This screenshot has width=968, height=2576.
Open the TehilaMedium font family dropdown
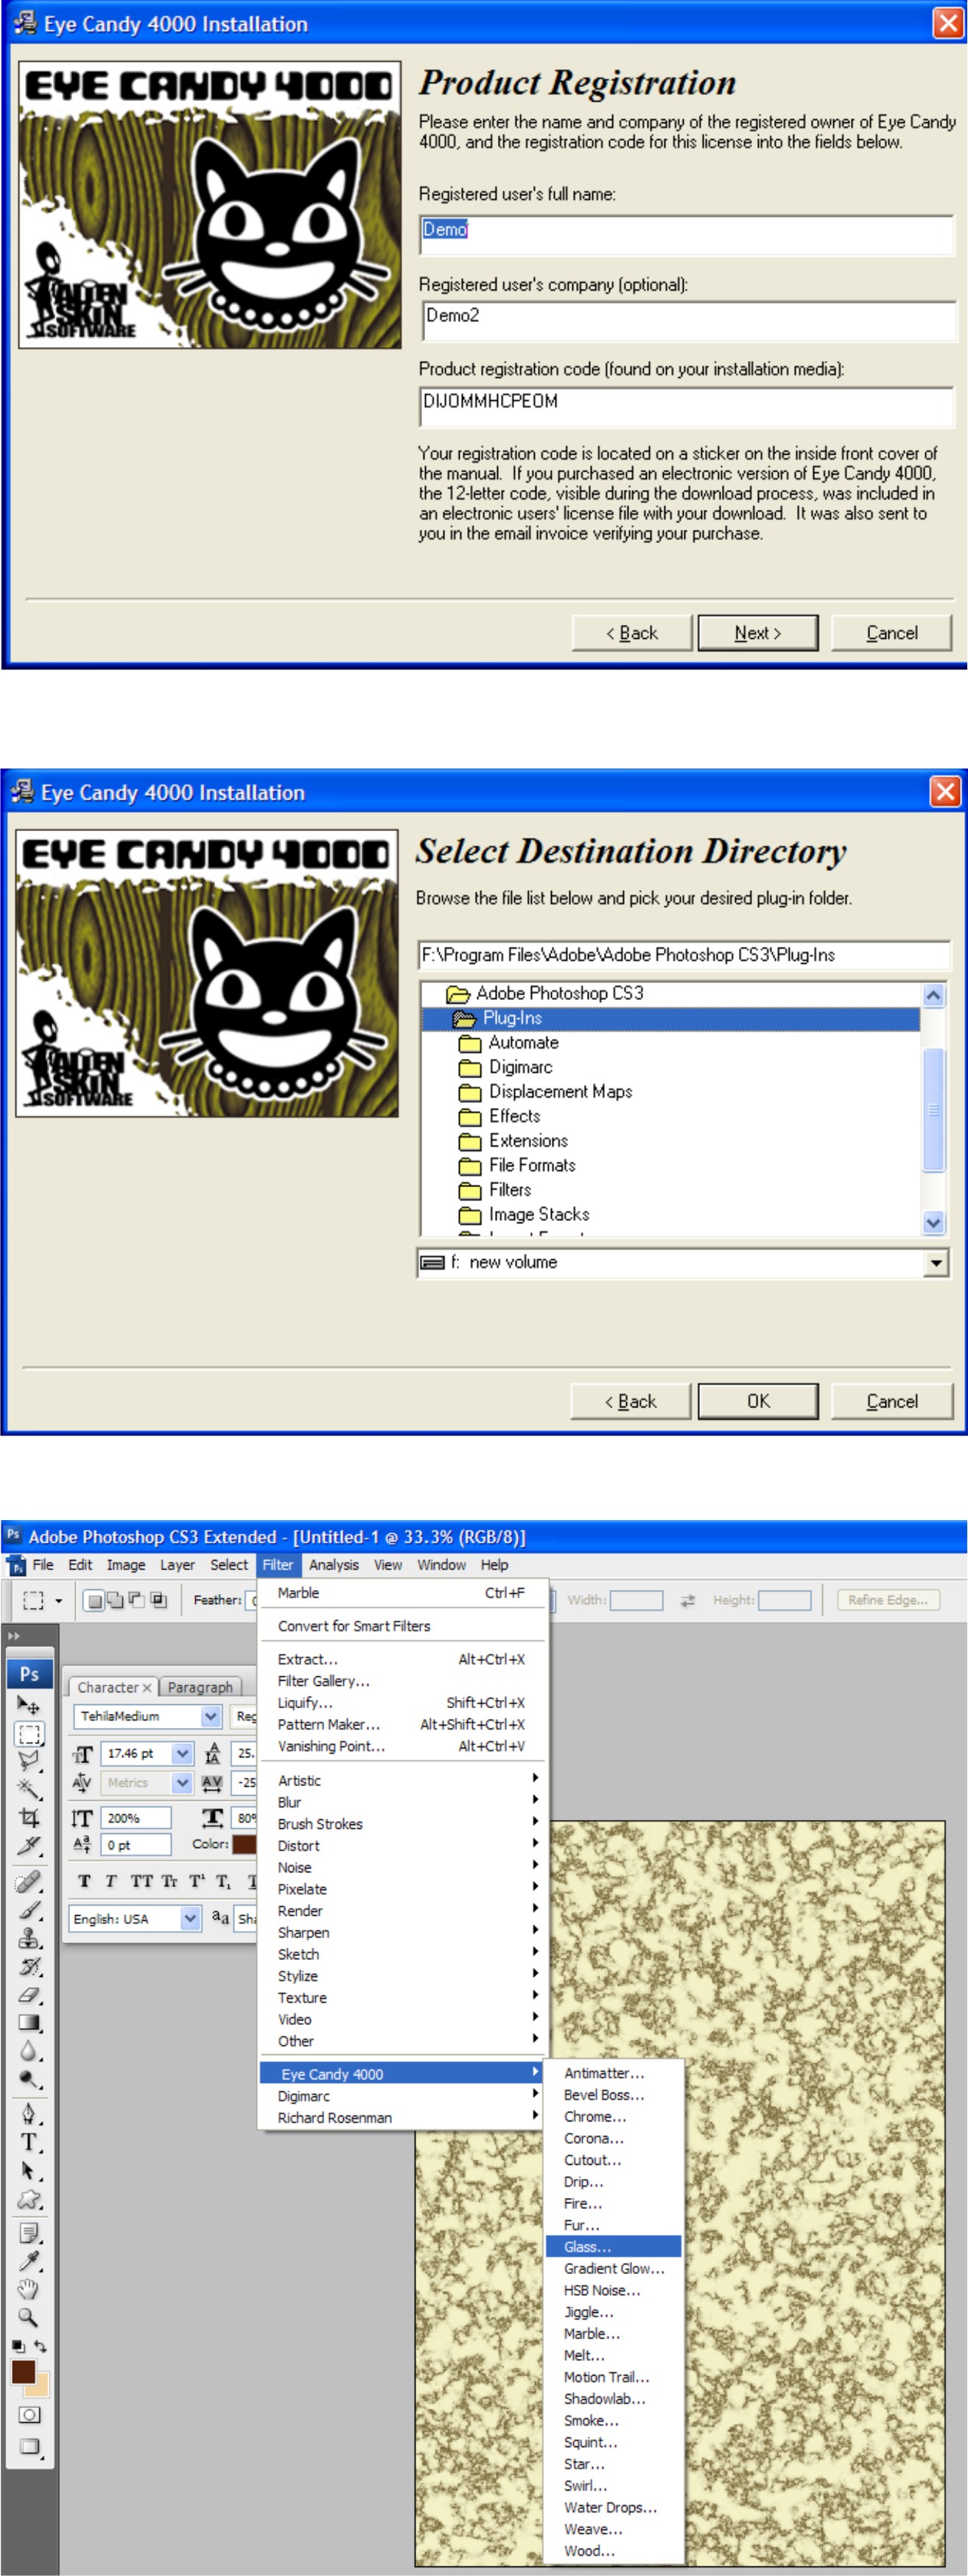coord(211,1716)
